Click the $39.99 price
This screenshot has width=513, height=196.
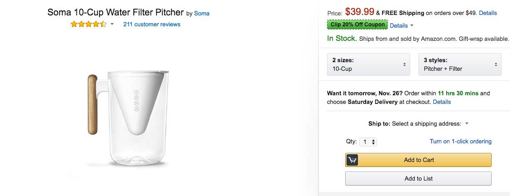[359, 12]
